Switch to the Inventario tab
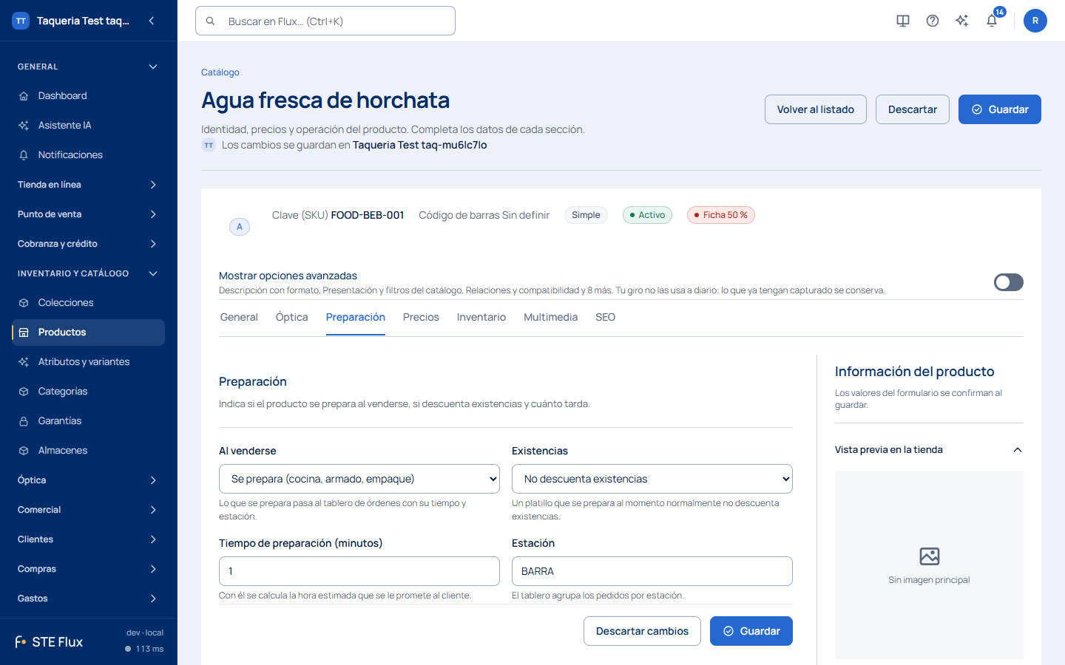 click(481, 317)
